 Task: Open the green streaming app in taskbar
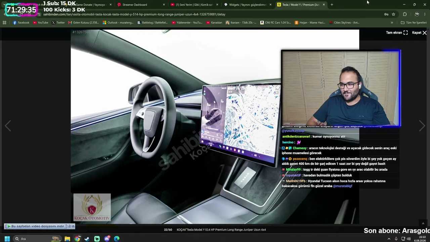coord(97,239)
